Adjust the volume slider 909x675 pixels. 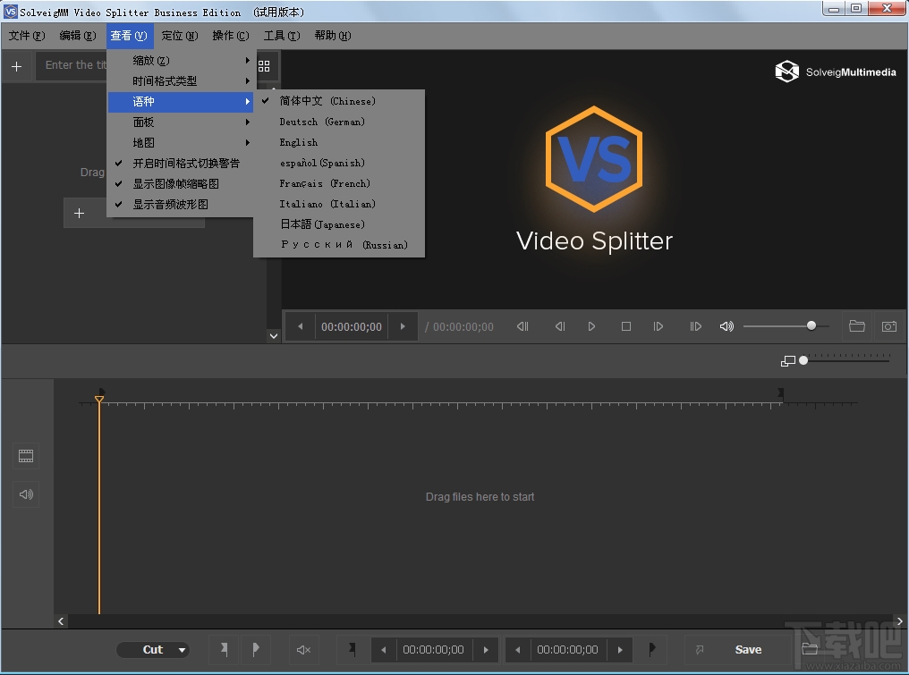point(811,325)
